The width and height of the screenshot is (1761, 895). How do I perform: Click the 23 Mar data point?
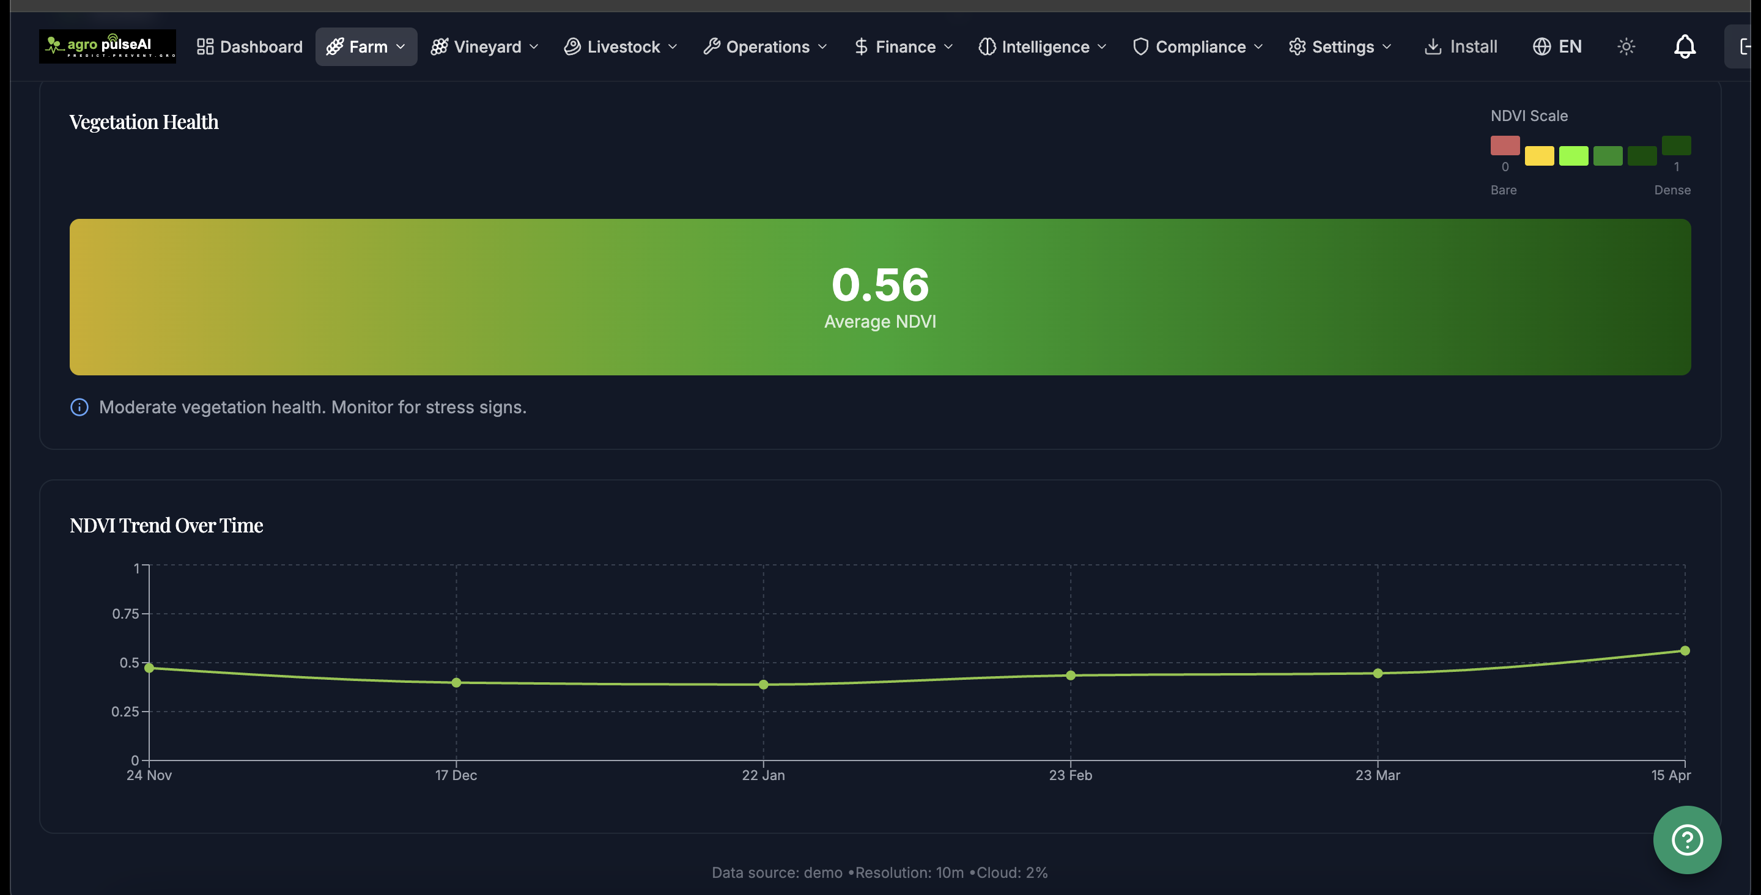click(x=1378, y=674)
